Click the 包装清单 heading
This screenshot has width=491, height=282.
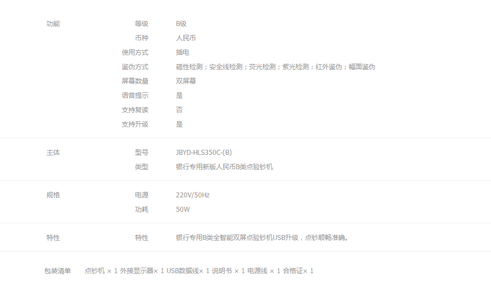click(58, 271)
